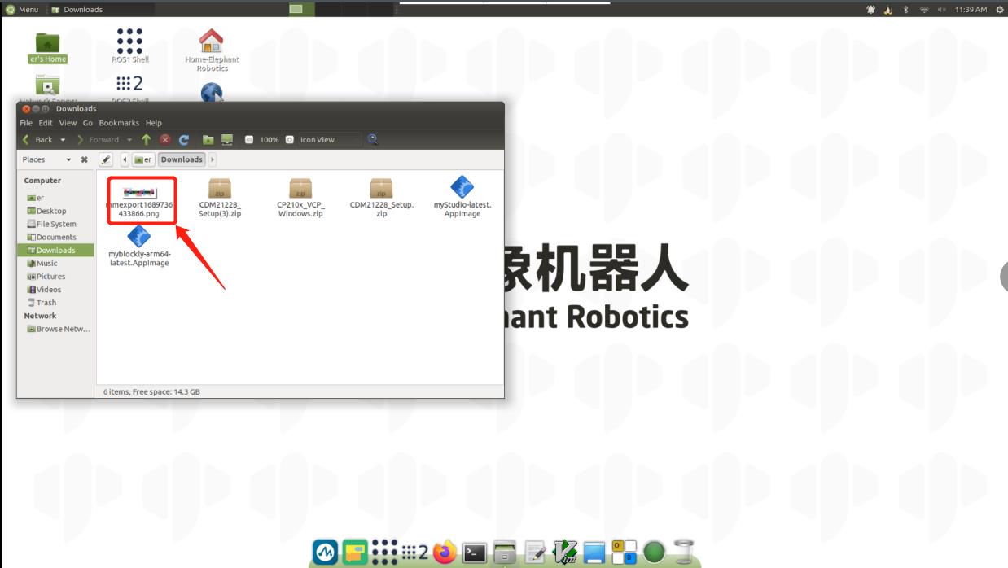The height and width of the screenshot is (568, 1008).
Task: Click the red Stop loading icon
Action: click(165, 140)
